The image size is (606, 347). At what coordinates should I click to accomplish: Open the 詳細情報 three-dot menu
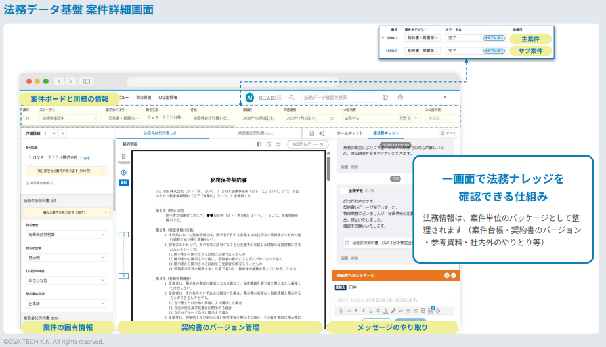click(x=45, y=134)
